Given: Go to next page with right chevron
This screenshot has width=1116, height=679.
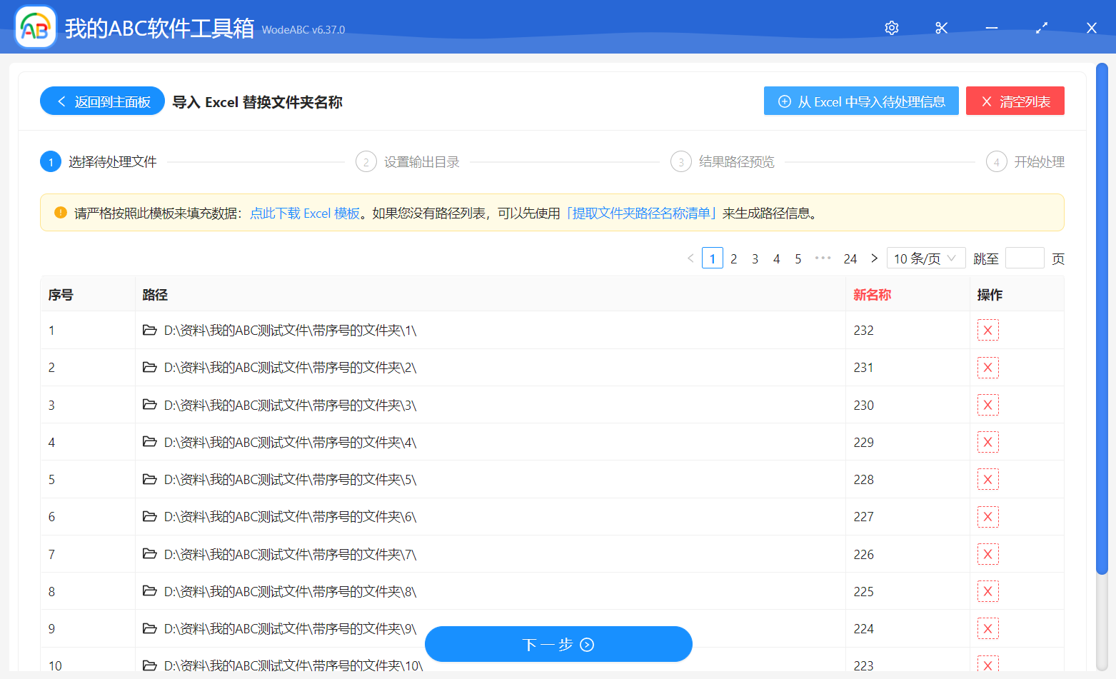Looking at the screenshot, I should [874, 258].
